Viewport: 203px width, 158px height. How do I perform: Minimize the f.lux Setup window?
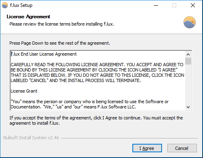point(156,5)
